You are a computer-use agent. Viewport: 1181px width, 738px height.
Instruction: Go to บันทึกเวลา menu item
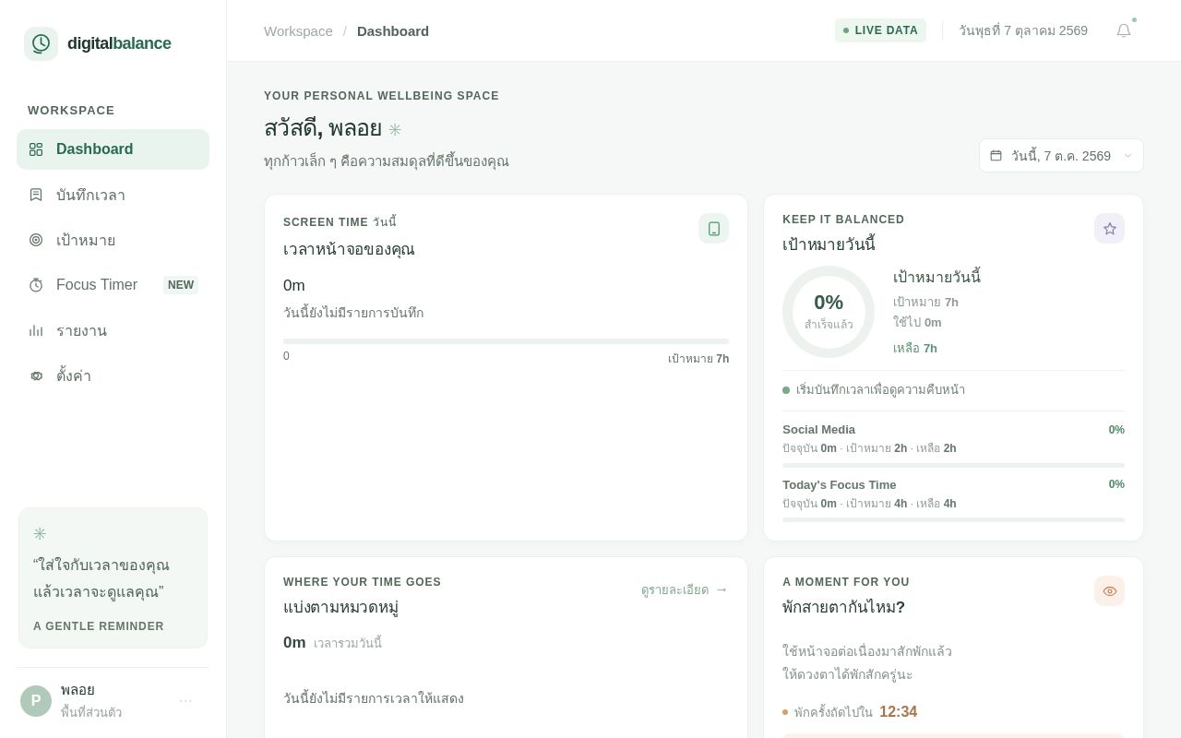tap(113, 195)
